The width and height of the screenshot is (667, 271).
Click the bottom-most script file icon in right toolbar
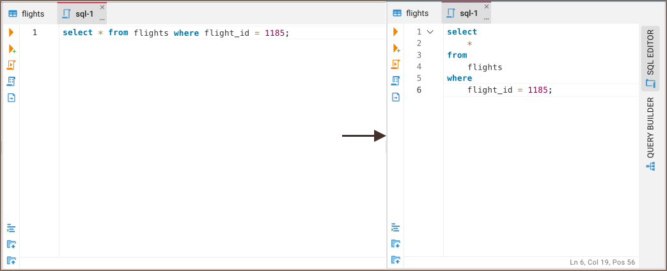[396, 260]
